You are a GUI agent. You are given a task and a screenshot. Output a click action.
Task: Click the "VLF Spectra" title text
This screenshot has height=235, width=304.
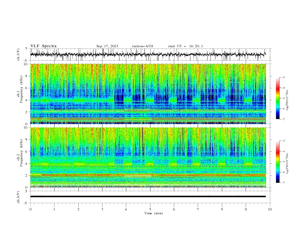(x=43, y=46)
